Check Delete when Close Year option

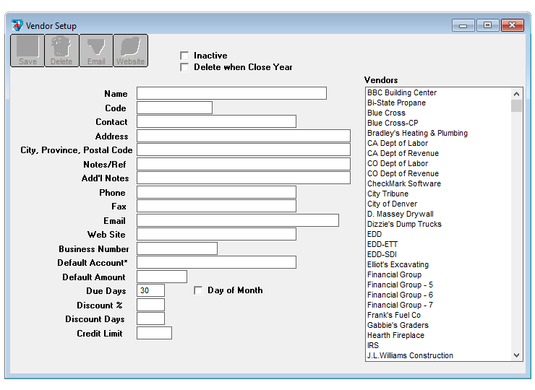point(185,67)
